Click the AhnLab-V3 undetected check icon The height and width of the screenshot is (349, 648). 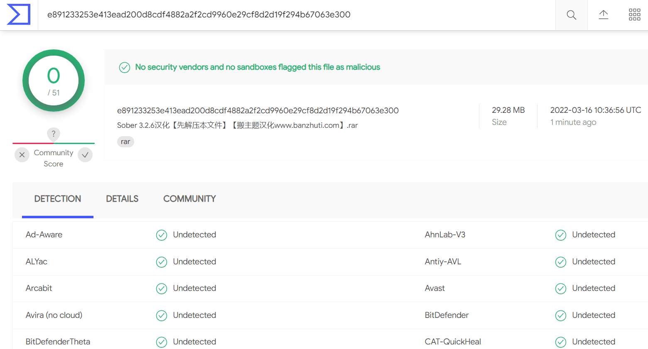[561, 235]
